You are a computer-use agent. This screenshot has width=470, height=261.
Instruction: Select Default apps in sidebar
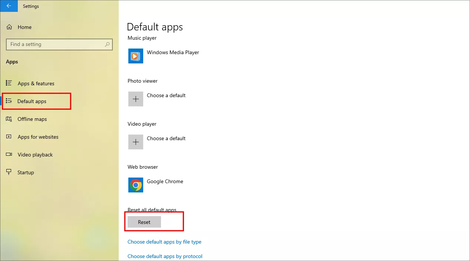32,101
